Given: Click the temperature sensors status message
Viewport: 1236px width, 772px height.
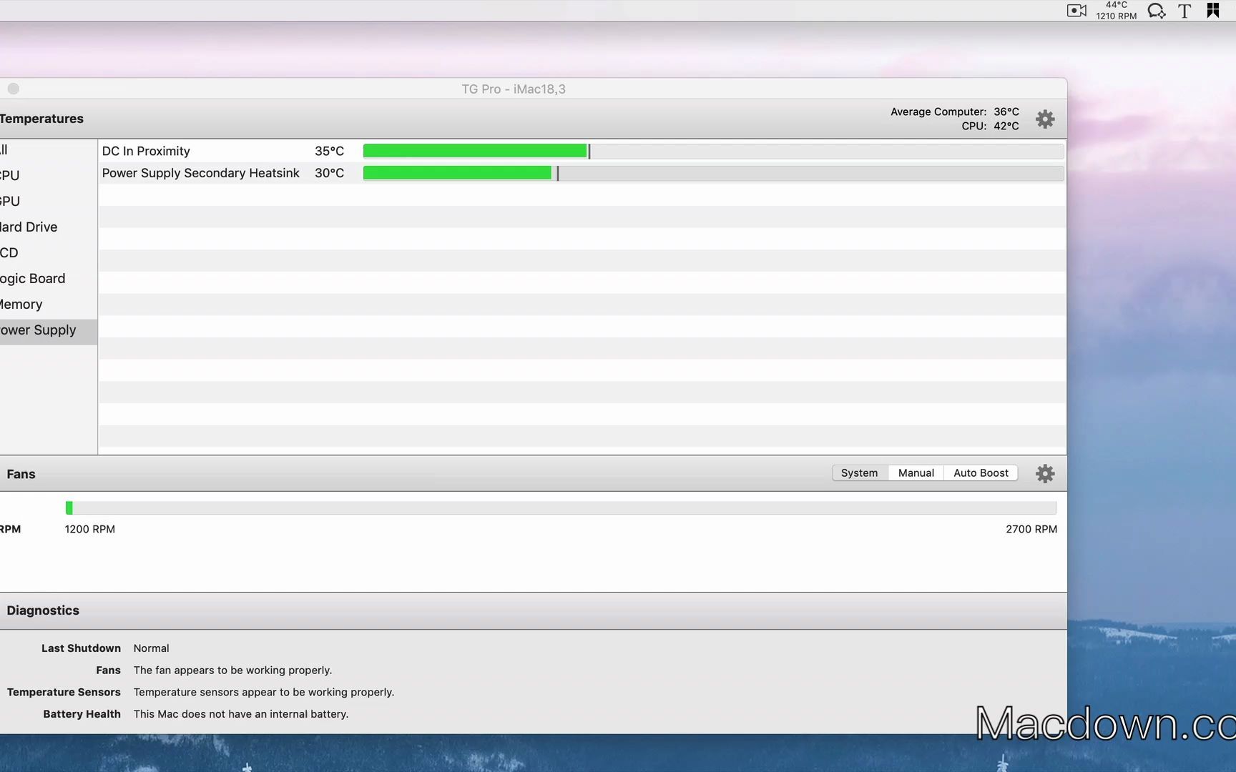Looking at the screenshot, I should pos(263,692).
